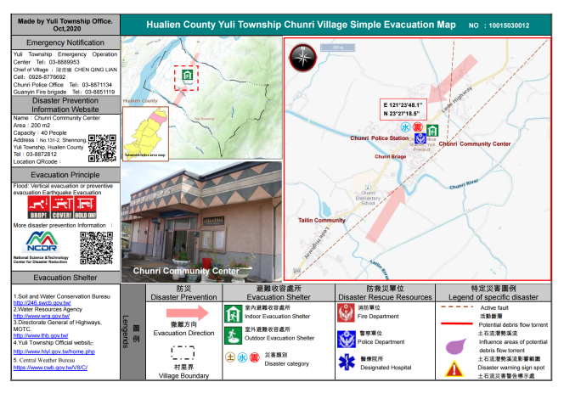Click the Chunri Community Center photo
The width and height of the screenshot is (564, 399).
click(x=200, y=227)
